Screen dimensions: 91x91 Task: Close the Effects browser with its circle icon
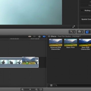(x=49, y=36)
